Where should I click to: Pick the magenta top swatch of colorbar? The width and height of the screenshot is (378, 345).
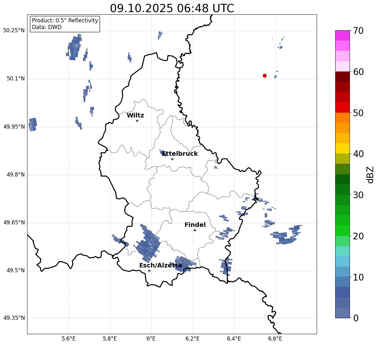click(x=343, y=35)
